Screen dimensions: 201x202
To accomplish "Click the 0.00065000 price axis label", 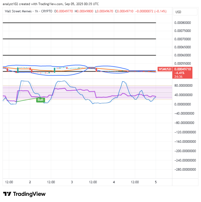I will [x=183, y=47].
